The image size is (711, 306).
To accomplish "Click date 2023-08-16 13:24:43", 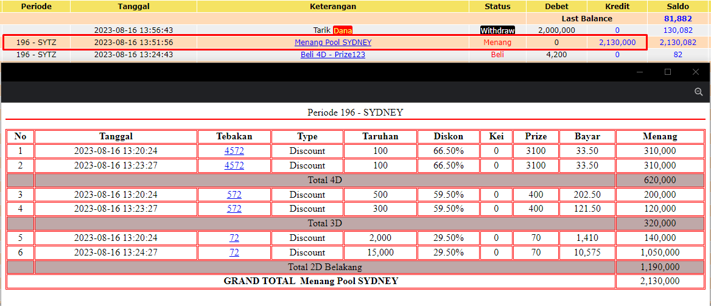I will coord(133,55).
